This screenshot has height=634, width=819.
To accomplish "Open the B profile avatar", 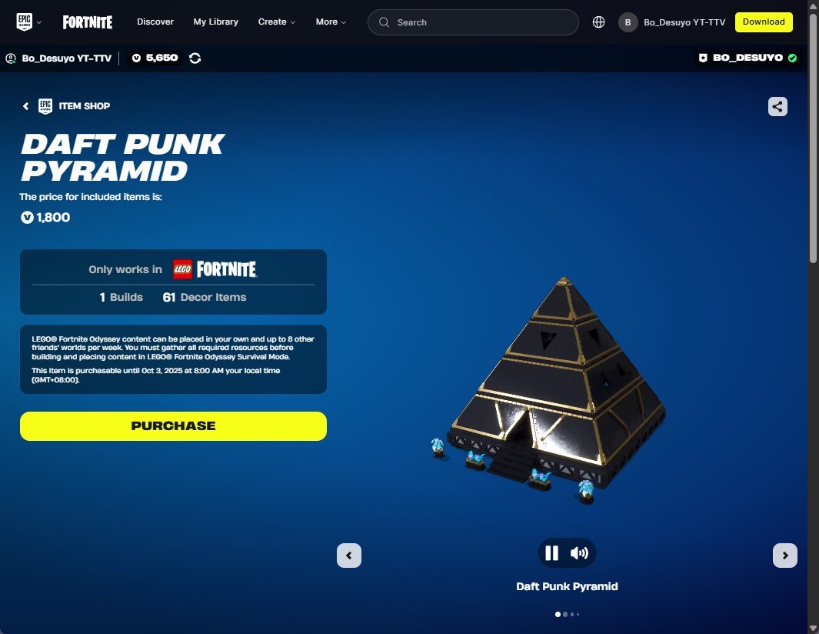I will (628, 22).
